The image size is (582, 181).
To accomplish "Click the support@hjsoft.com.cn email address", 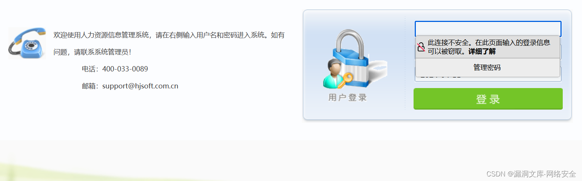I will [140, 86].
